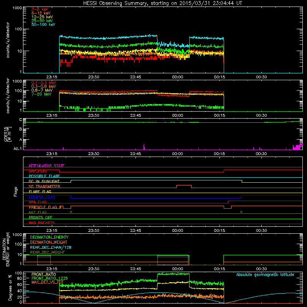The height and width of the screenshot is (307, 307).
Task: Pick the ECLIPSE_FLAG label
Action: (x=42, y=197)
